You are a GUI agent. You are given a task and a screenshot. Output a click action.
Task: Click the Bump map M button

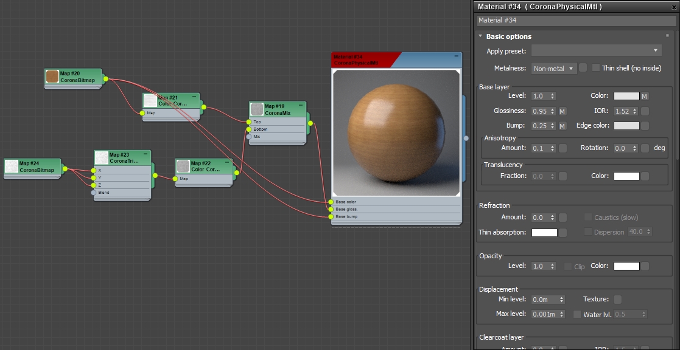coord(563,126)
